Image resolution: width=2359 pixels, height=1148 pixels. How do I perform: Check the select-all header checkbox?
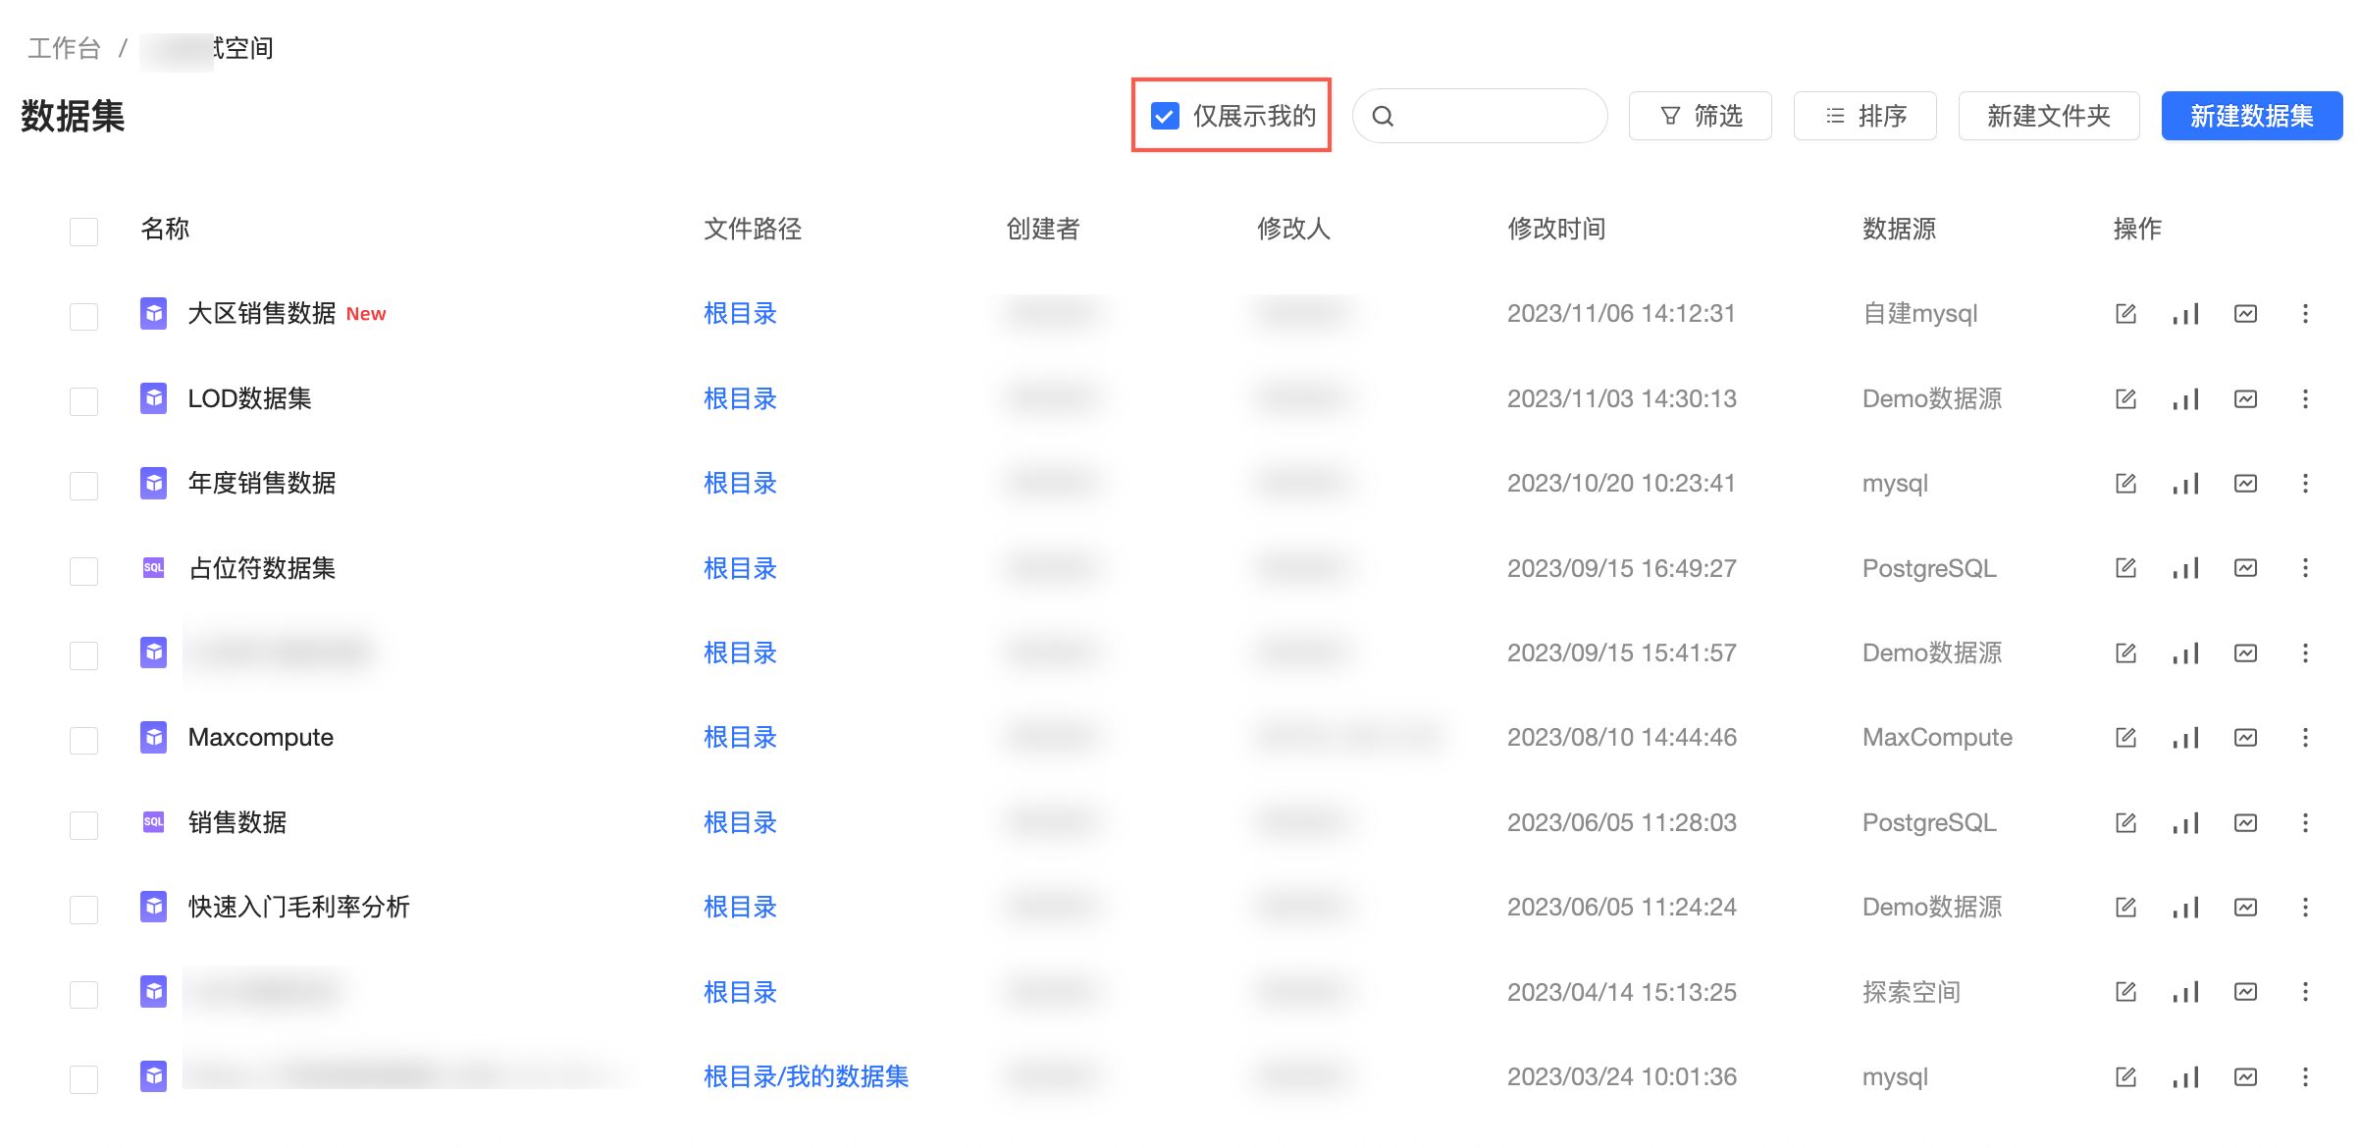click(x=83, y=232)
